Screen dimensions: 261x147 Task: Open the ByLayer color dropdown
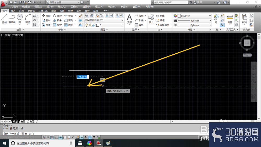(x=194, y=16)
